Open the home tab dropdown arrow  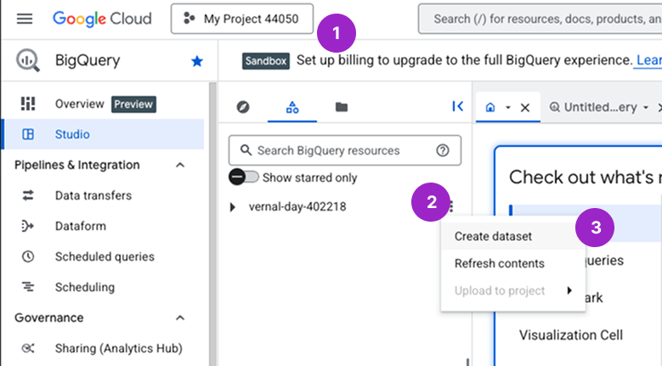click(508, 108)
